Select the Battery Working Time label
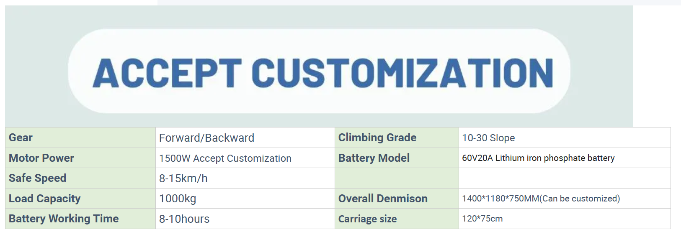 coord(64,219)
